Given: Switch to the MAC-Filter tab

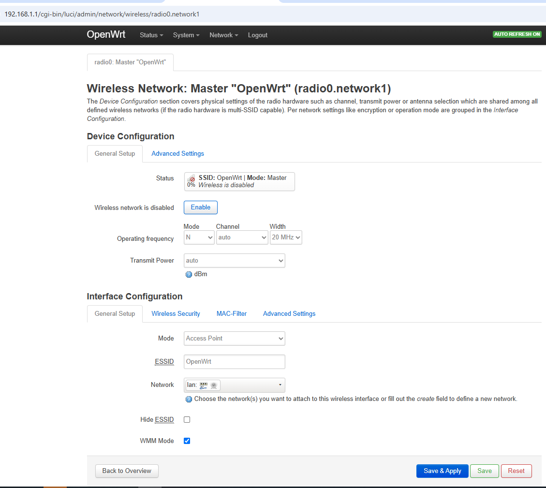Looking at the screenshot, I should (x=232, y=314).
